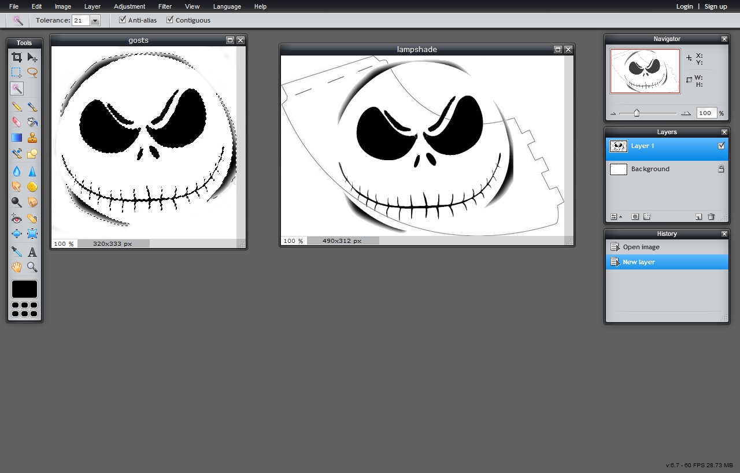The width and height of the screenshot is (740, 473).
Task: Select the Smudge finger tool
Action: (x=17, y=187)
